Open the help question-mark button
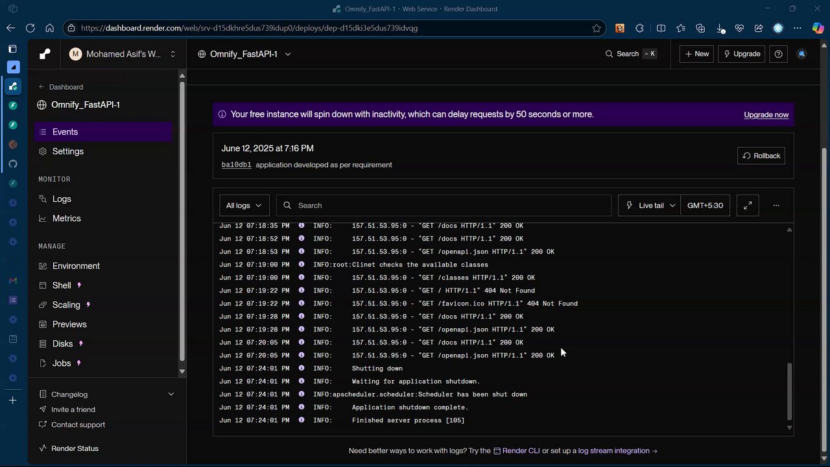Viewport: 830px width, 467px height. [x=779, y=54]
